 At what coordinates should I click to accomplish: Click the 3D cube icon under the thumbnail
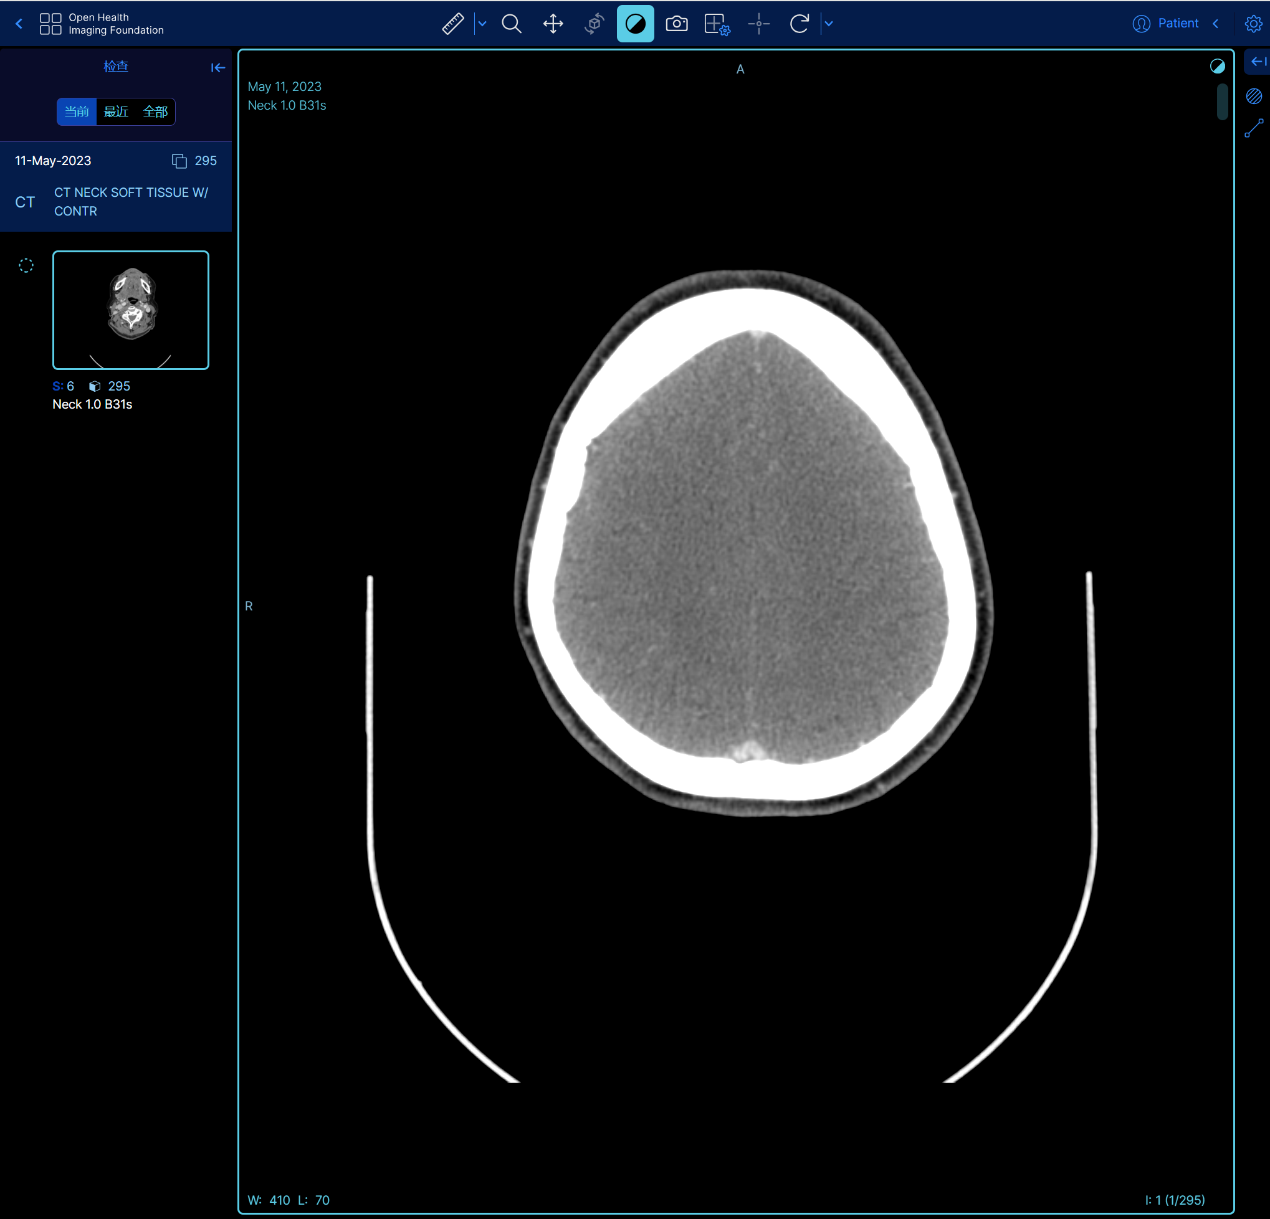click(95, 386)
